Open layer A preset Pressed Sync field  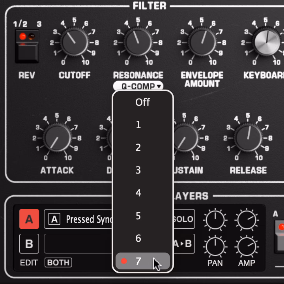pos(78,219)
